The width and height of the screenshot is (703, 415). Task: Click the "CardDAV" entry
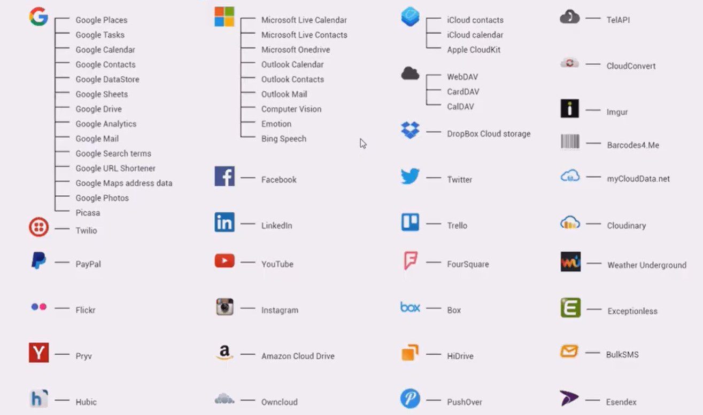click(x=463, y=92)
